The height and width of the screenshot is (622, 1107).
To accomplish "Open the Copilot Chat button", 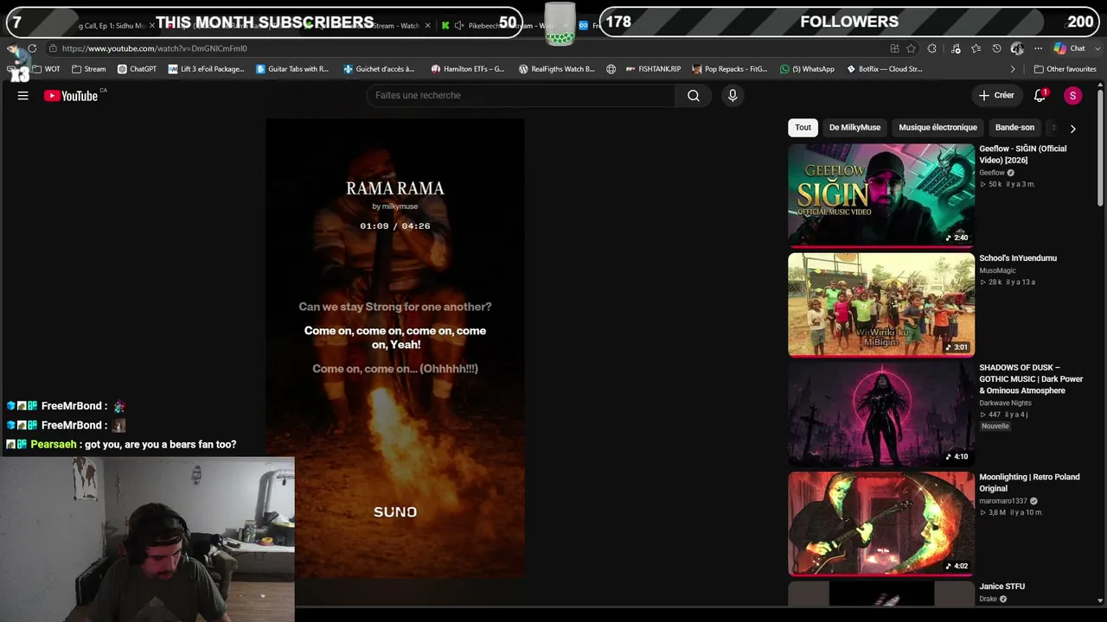I will [1069, 48].
